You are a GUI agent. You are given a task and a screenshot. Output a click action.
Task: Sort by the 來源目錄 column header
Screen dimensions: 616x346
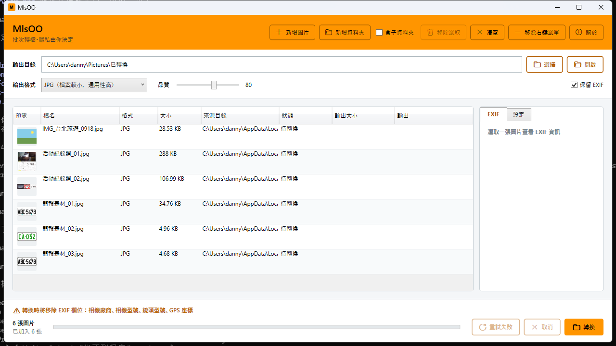240,116
